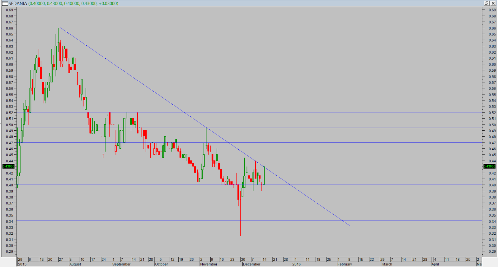Click the right-axis 0.43000 price tag
The width and height of the screenshot is (498, 267).
pyautogui.click(x=490, y=166)
